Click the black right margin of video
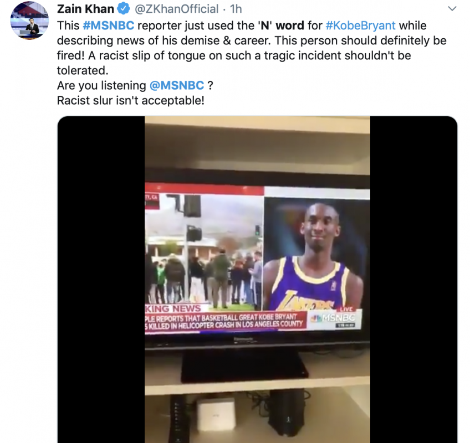Image resolution: width=470 pixels, height=443 pixels. [413, 280]
